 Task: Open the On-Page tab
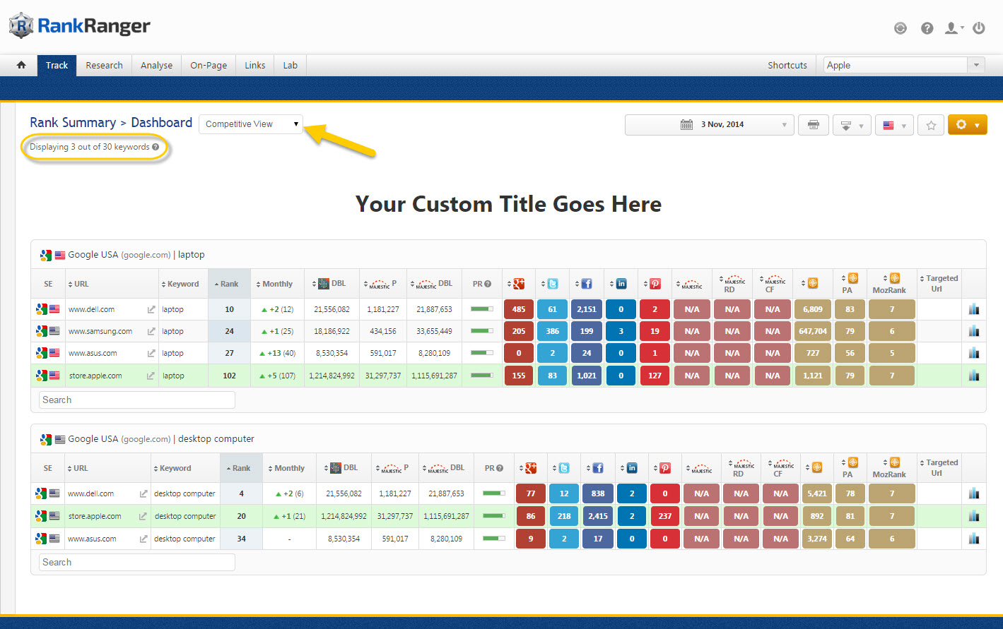(x=209, y=65)
